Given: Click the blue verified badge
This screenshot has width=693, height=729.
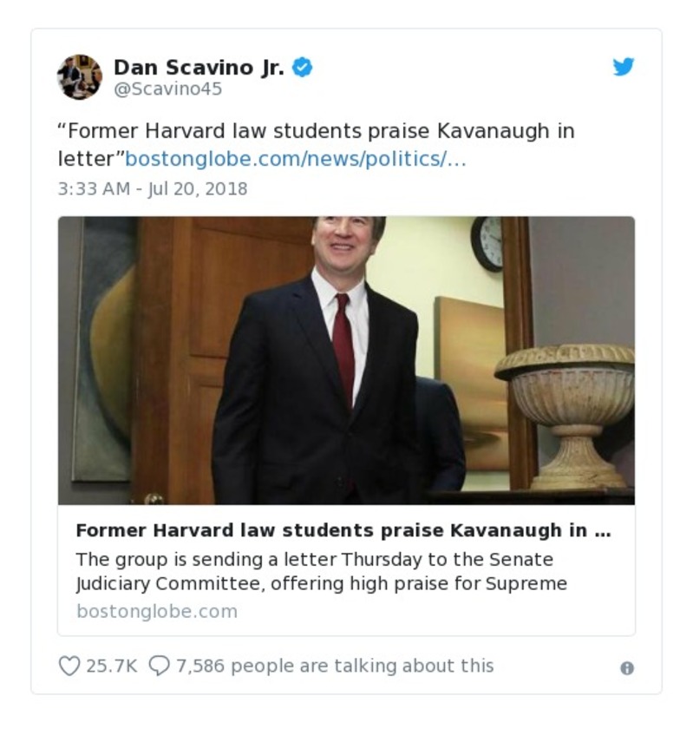Looking at the screenshot, I should [302, 67].
